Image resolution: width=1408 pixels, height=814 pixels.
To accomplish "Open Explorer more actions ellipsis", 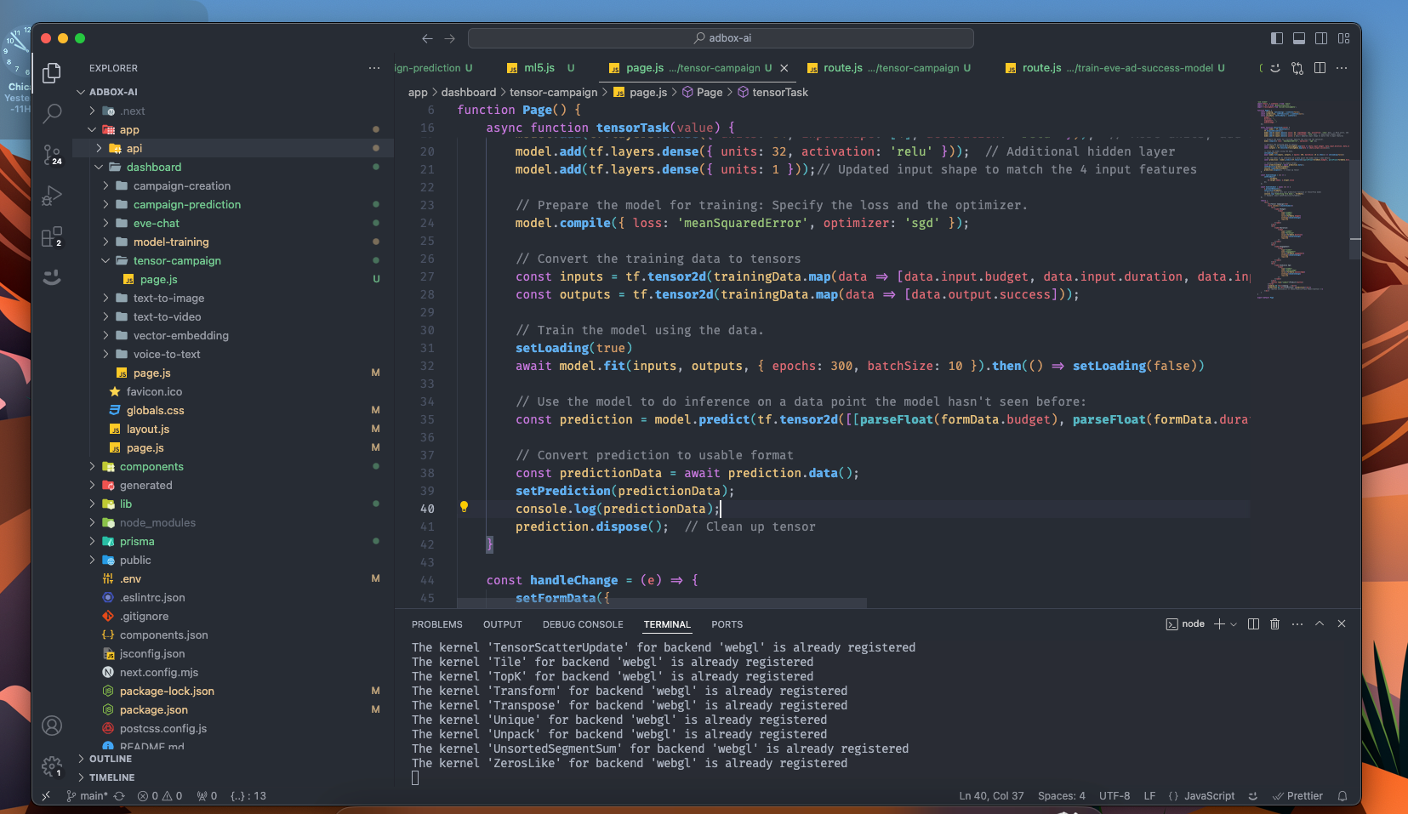I will point(374,68).
